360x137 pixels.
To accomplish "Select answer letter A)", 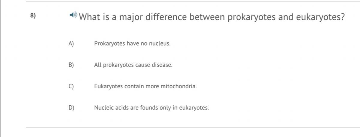I will [x=71, y=44].
